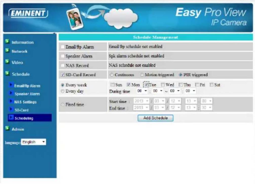Select the Scheduling page in sidebar

[x=24, y=118]
